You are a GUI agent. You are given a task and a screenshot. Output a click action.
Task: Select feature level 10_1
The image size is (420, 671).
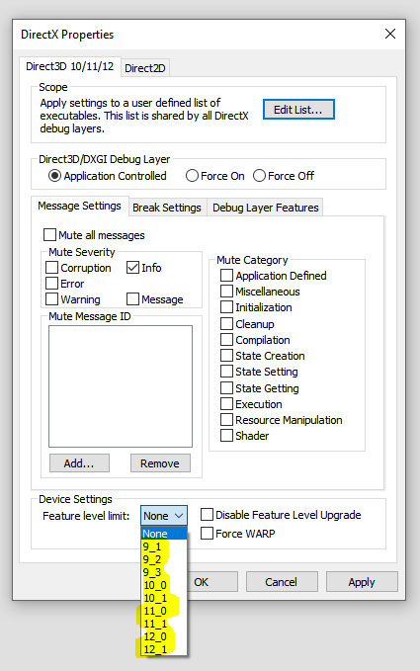[164, 598]
